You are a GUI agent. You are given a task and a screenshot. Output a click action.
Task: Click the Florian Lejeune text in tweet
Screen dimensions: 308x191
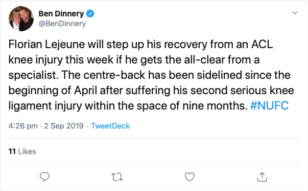(x=46, y=44)
